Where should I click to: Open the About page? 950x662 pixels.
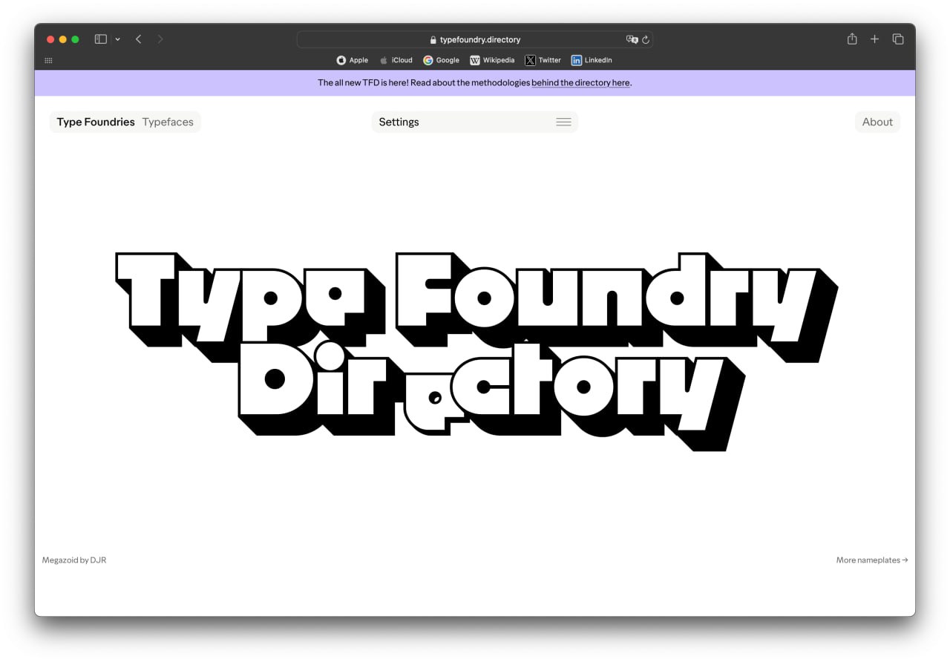click(877, 122)
